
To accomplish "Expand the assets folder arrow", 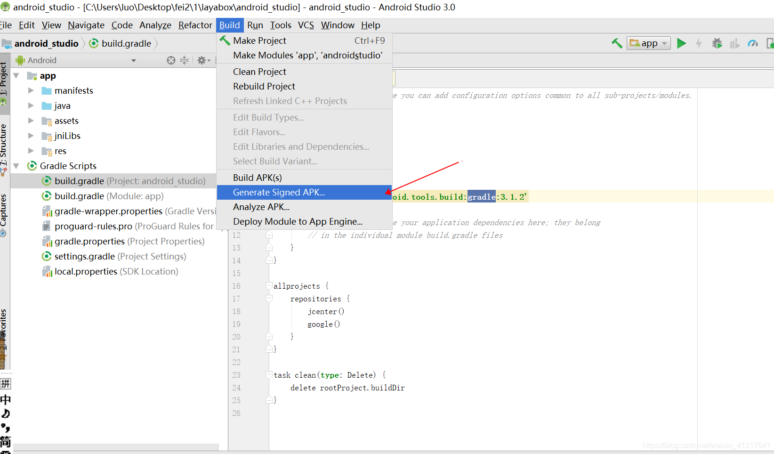I will tap(31, 121).
